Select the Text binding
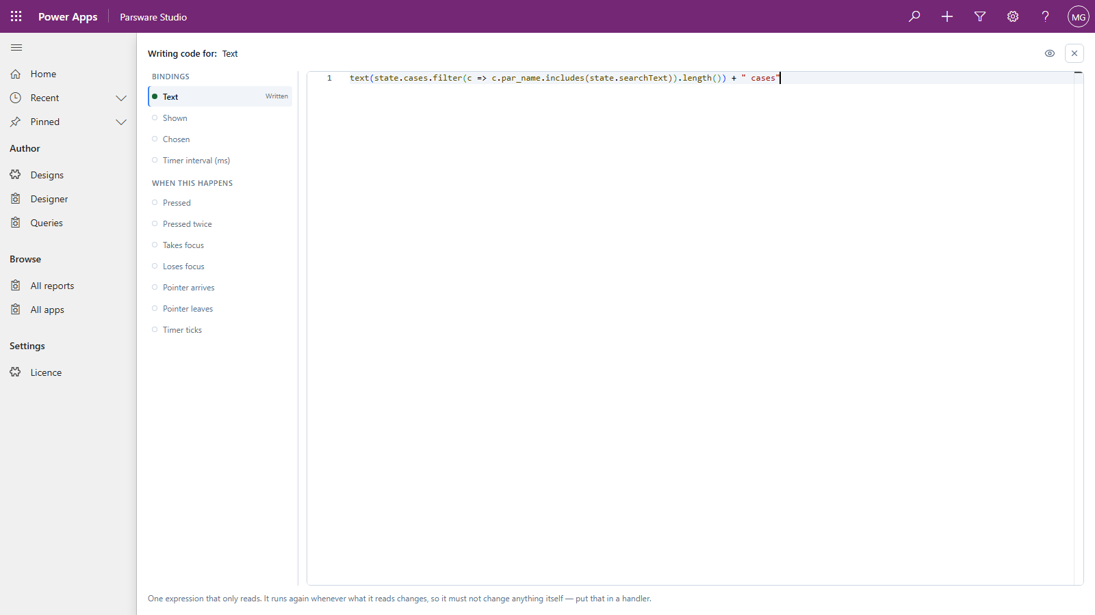This screenshot has height=615, width=1095. (220, 96)
